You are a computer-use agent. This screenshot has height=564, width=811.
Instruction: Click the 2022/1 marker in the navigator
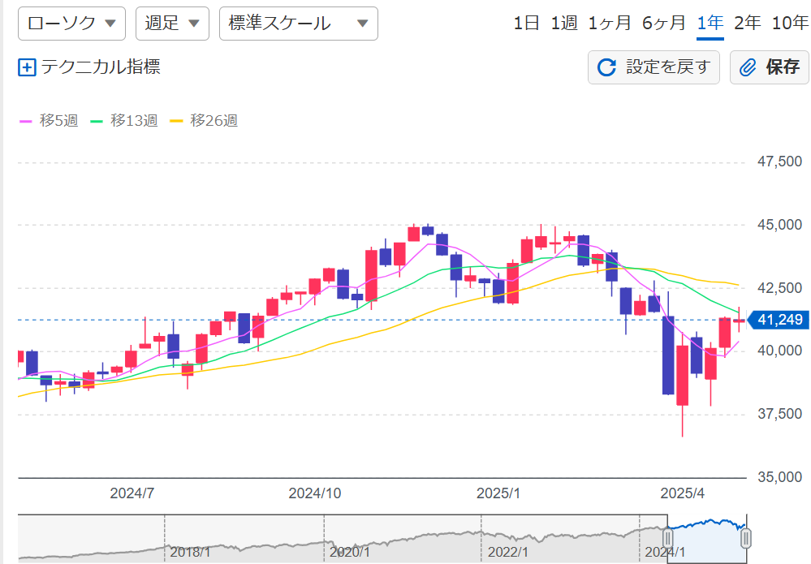pos(508,552)
